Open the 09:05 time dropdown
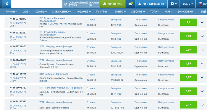Viewport: 207px width, 110px height. [x=187, y=4]
